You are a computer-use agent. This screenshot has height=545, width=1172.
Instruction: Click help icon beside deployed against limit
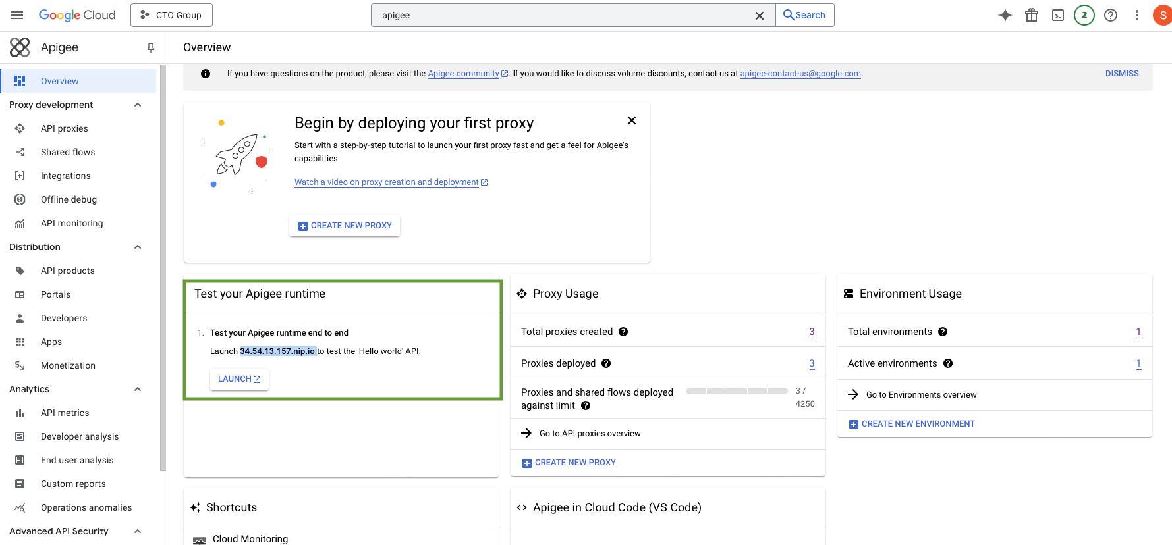(x=586, y=405)
